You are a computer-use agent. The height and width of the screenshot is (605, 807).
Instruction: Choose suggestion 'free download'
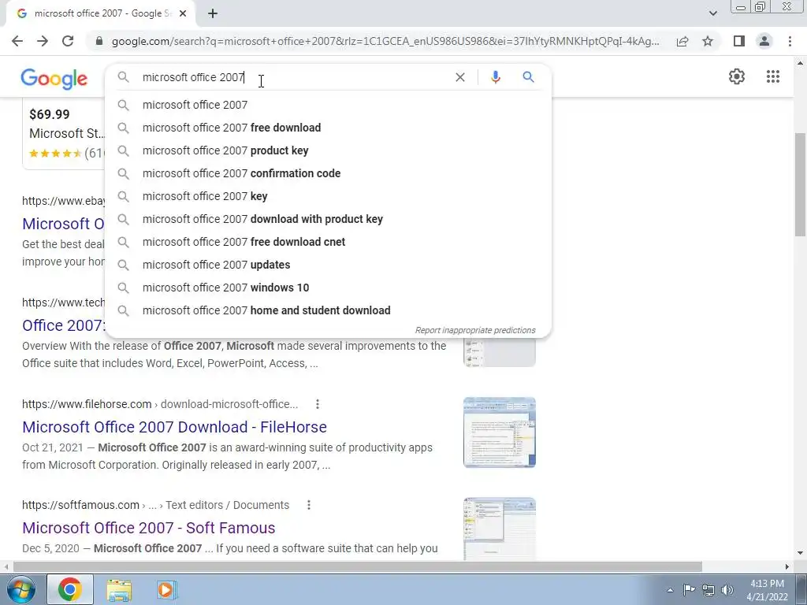click(328, 128)
